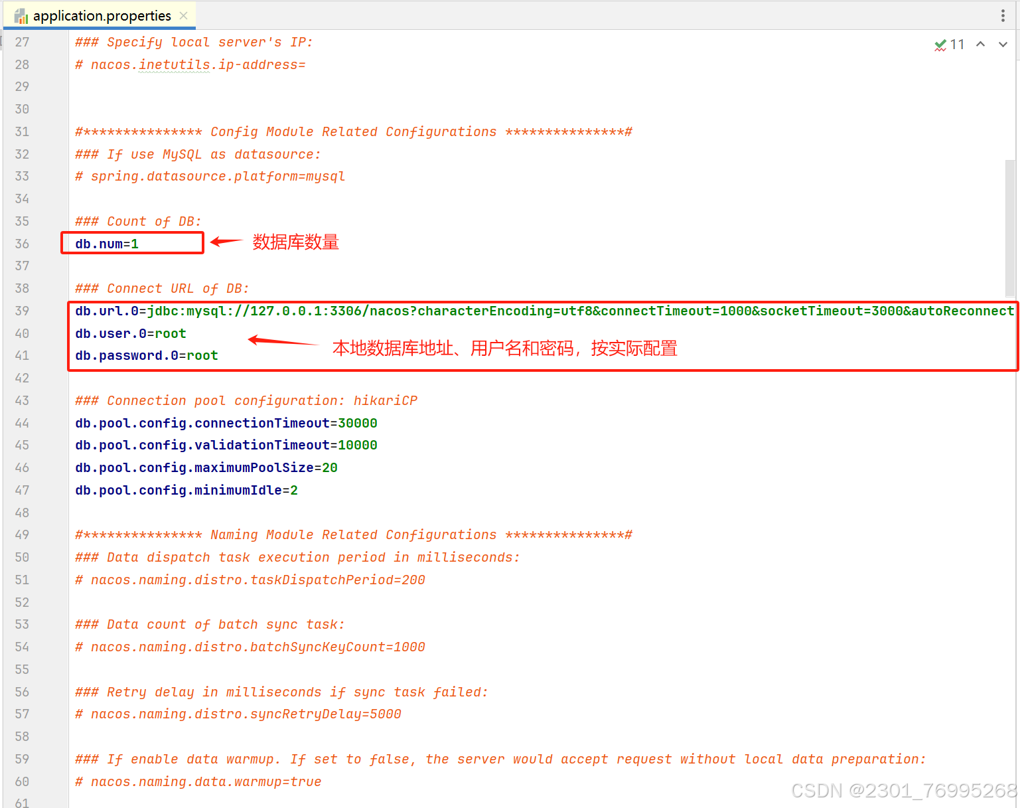Click gutter line number 60
This screenshot has width=1020, height=808.
(x=22, y=781)
